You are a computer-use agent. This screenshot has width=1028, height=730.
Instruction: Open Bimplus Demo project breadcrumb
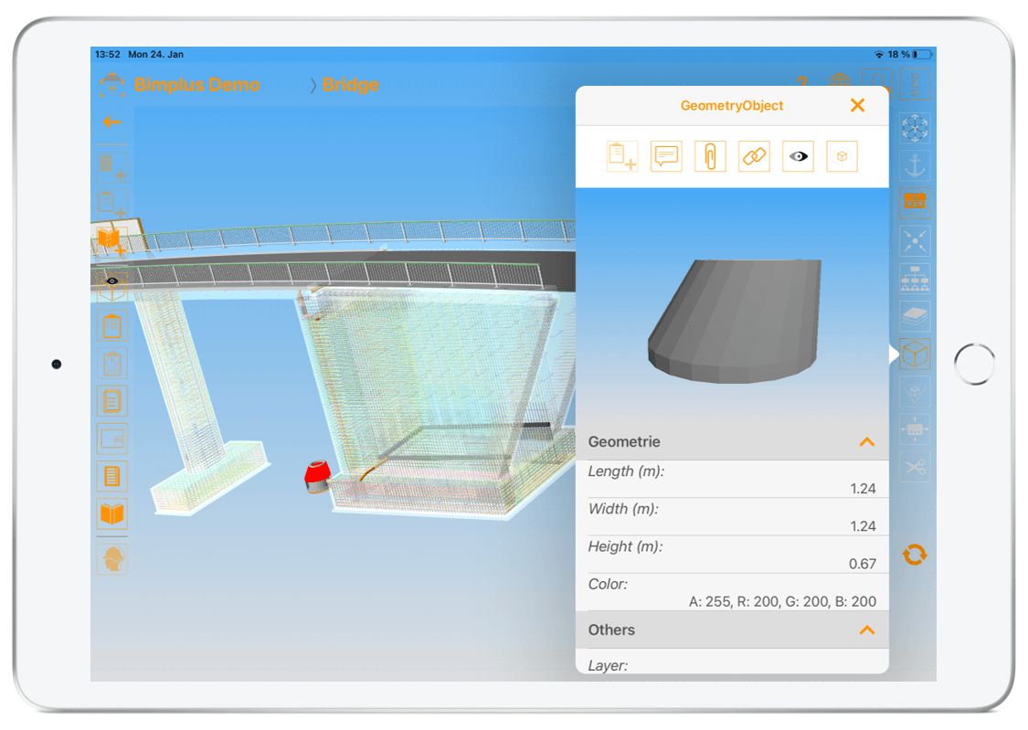coord(196,85)
